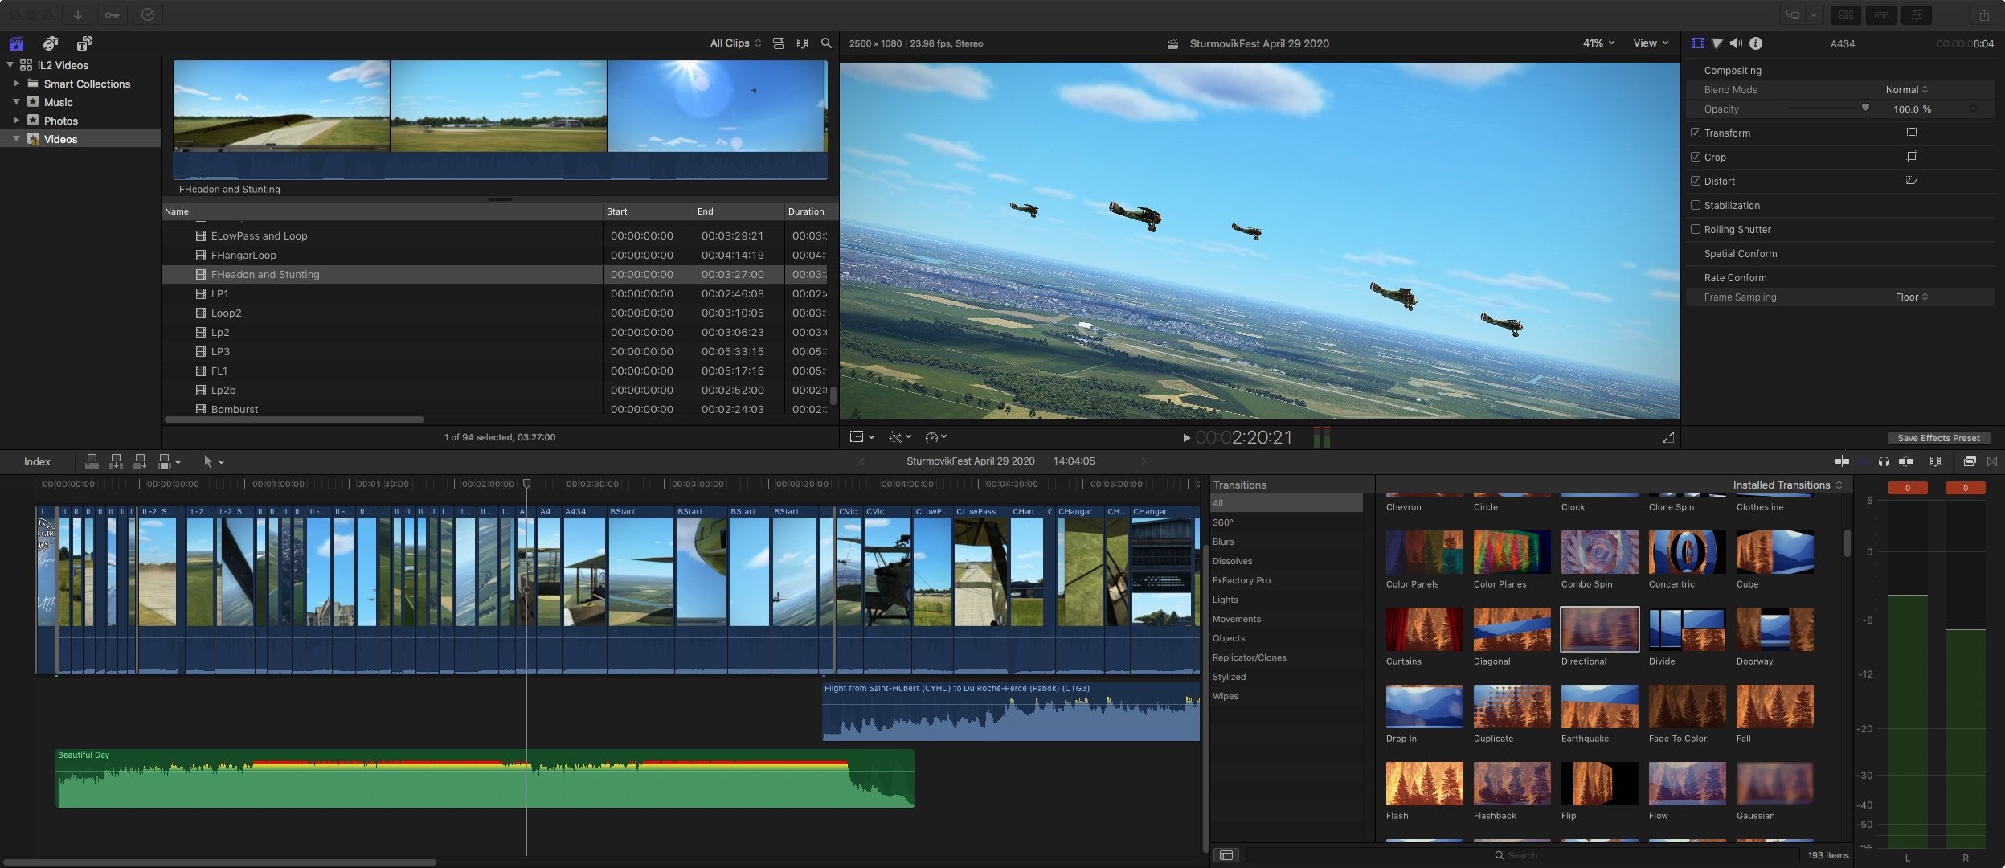Image resolution: width=2005 pixels, height=868 pixels.
Task: Open the Effects browser icon
Action: click(x=1970, y=461)
